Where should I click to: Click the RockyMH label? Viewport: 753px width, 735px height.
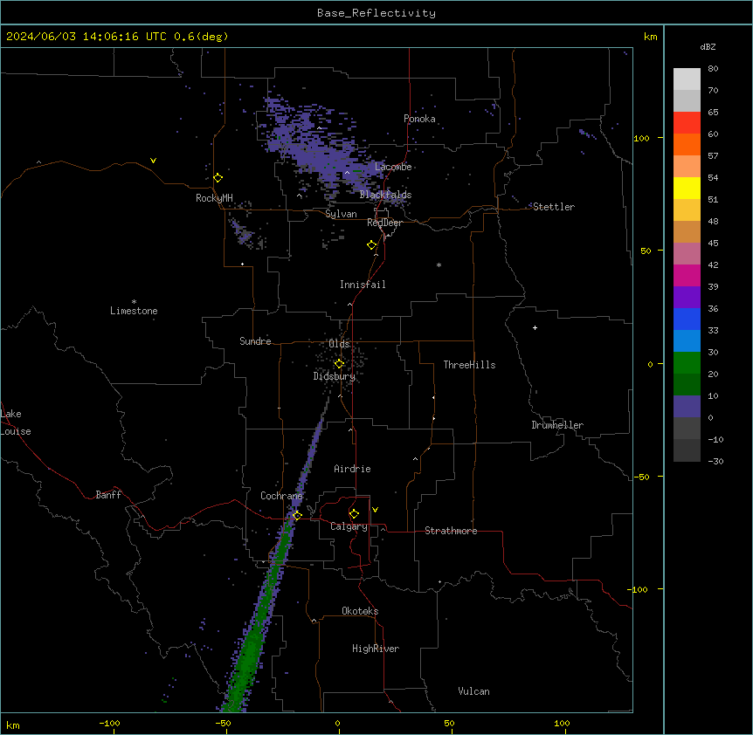coord(214,198)
